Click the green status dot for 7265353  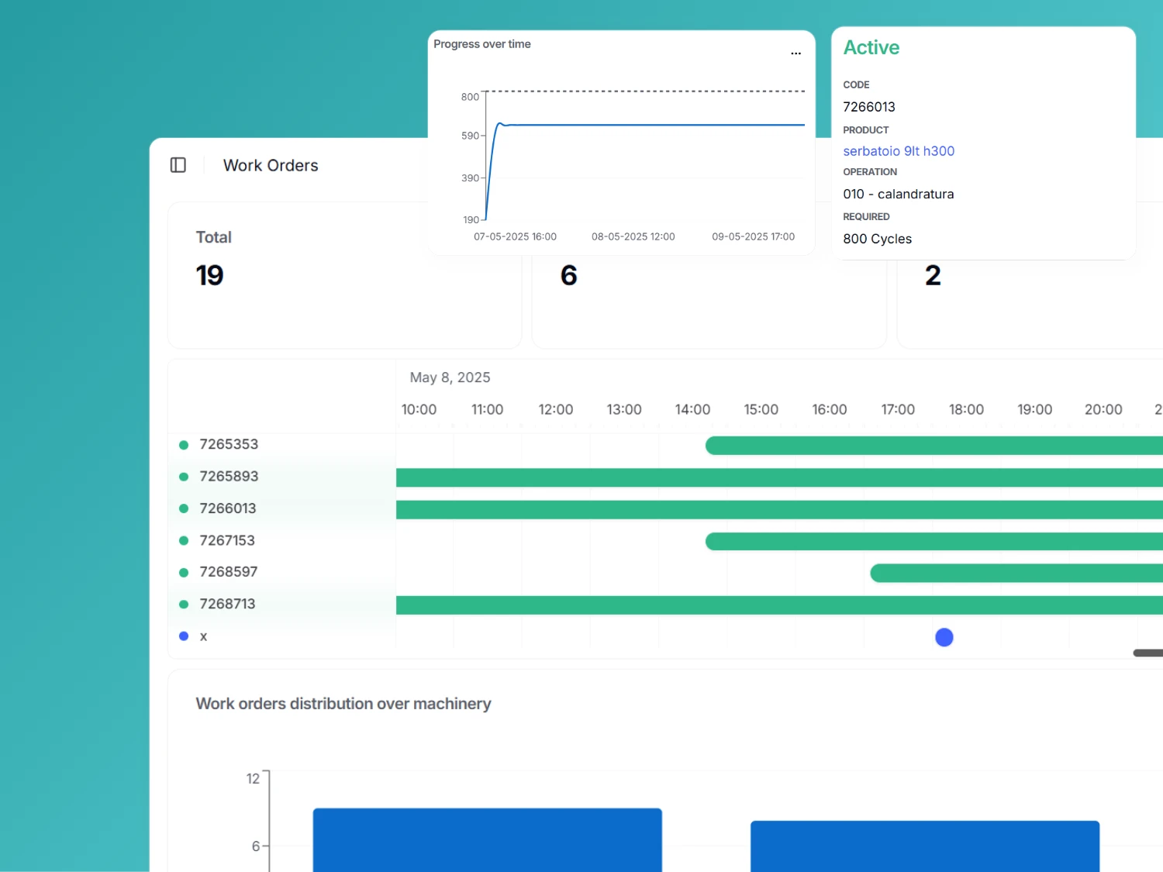(184, 445)
